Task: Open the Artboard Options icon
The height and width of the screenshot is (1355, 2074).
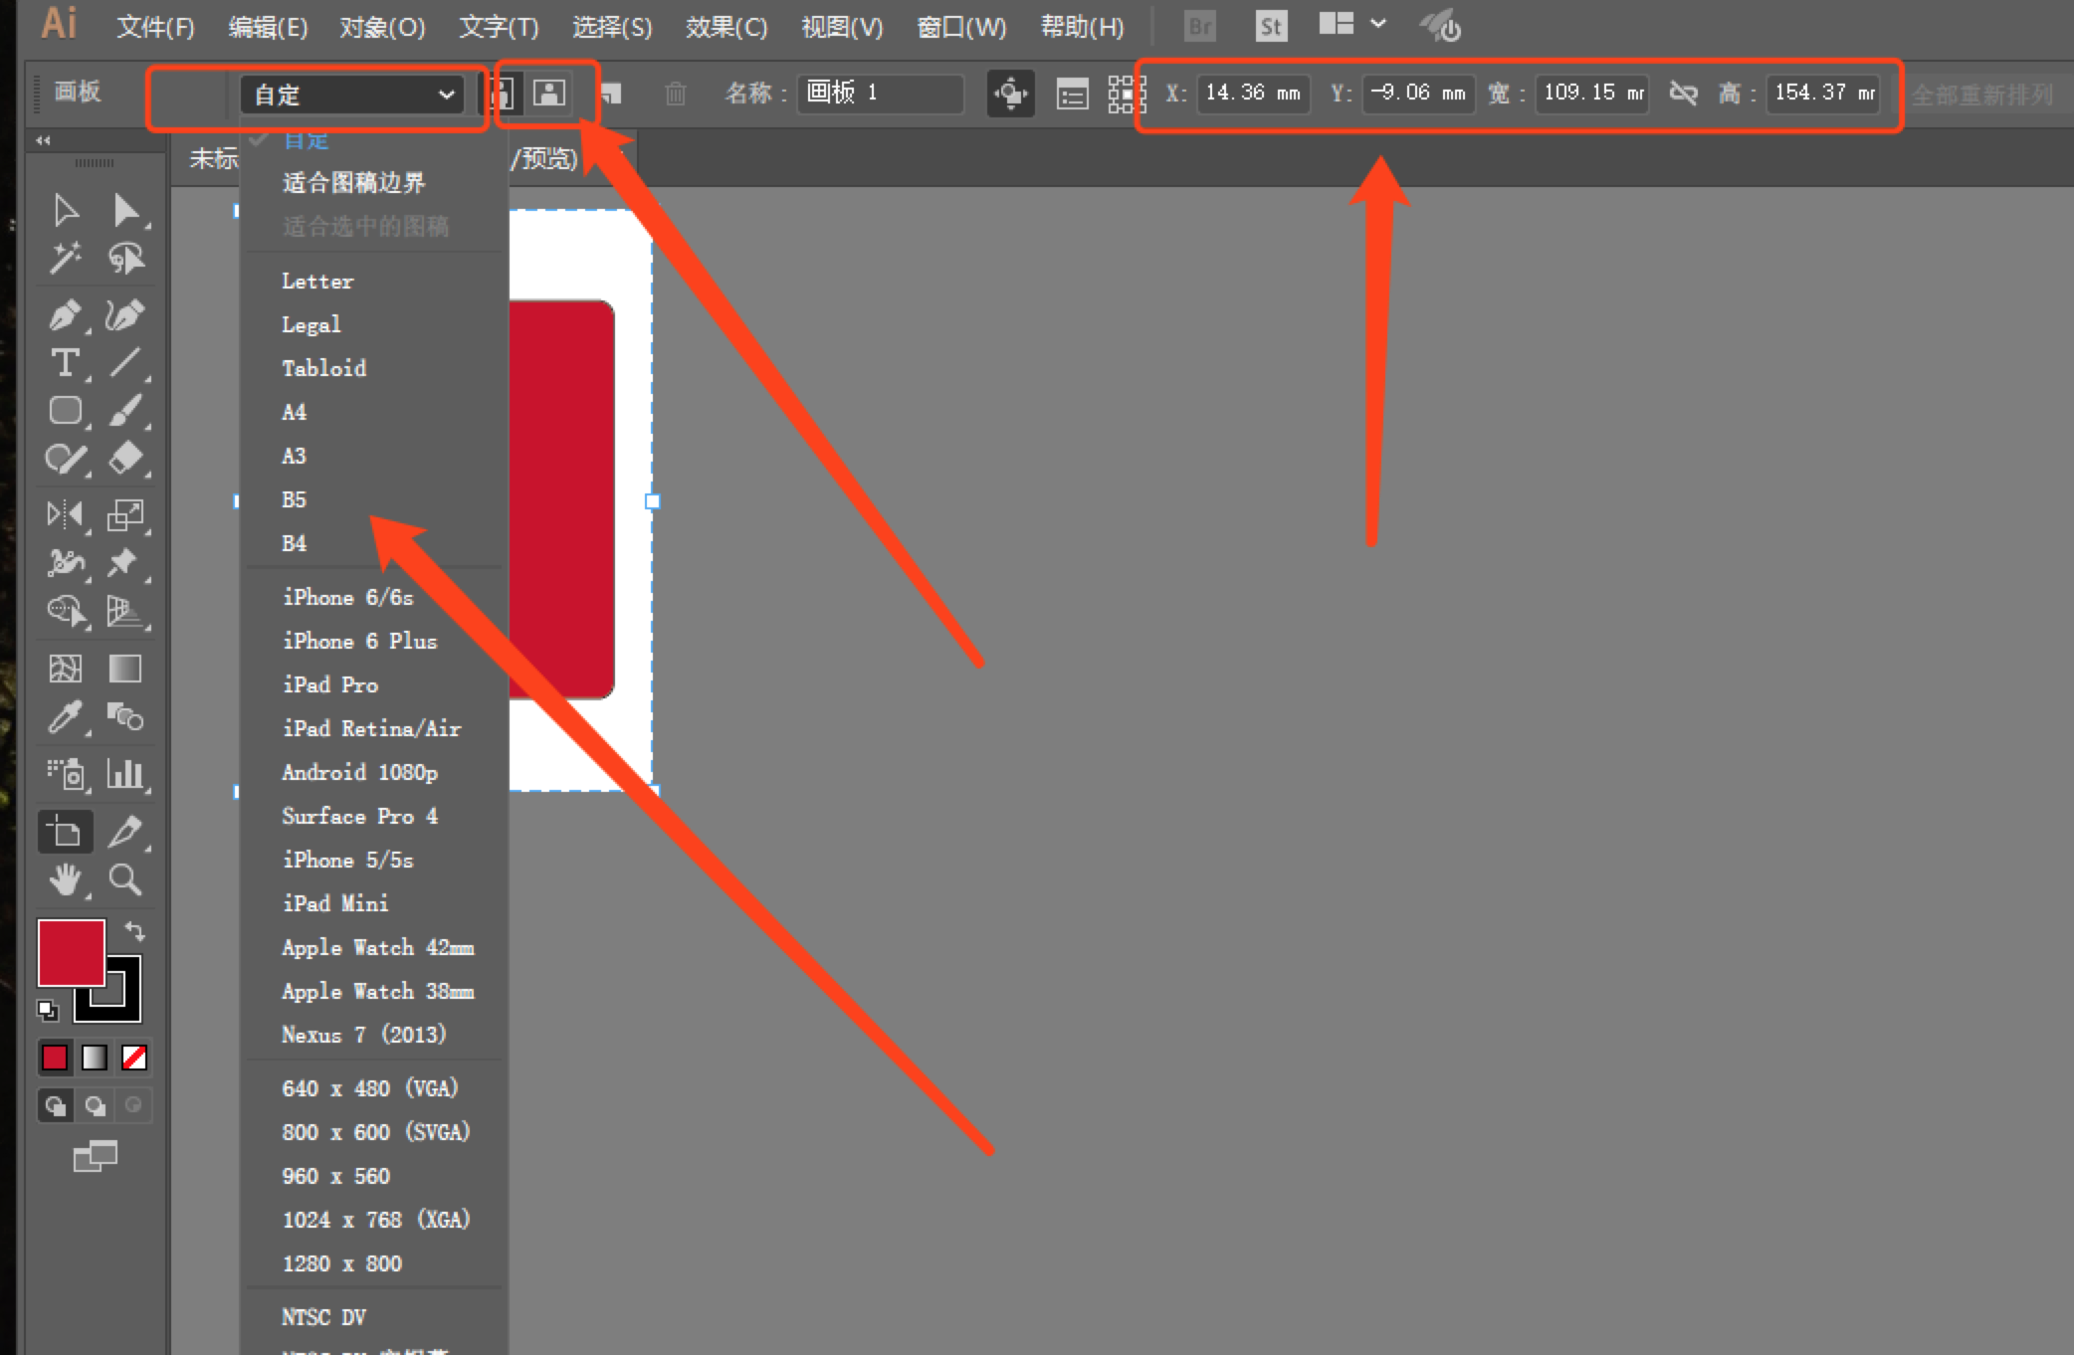Action: (x=1072, y=94)
